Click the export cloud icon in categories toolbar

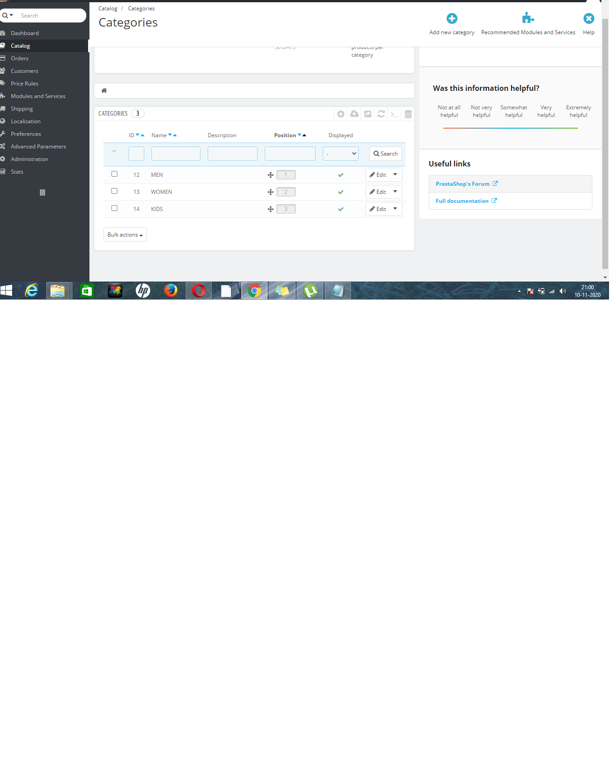click(354, 114)
